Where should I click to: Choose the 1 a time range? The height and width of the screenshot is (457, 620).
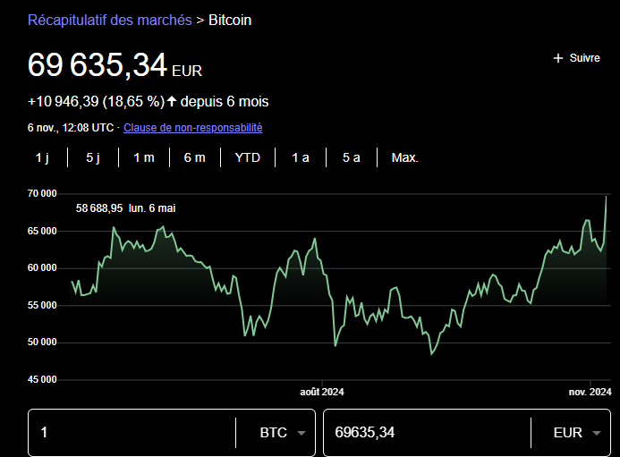click(301, 157)
